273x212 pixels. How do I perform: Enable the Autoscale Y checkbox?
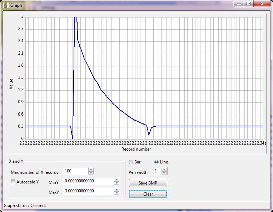tap(13, 182)
